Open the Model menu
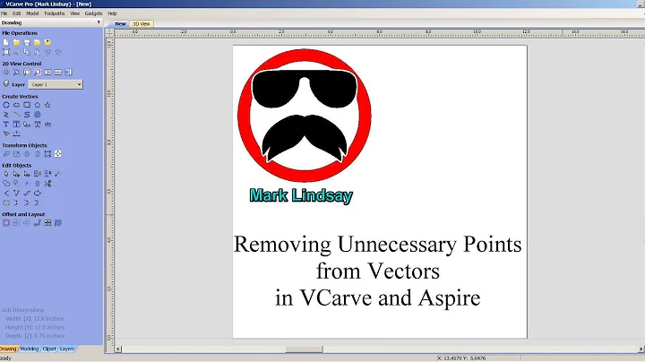The width and height of the screenshot is (645, 362). 32,13
